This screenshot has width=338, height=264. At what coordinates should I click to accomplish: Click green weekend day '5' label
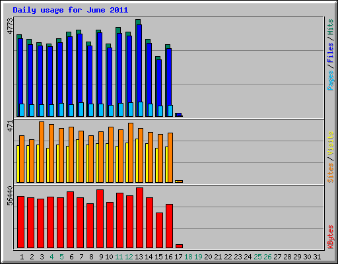(61, 257)
